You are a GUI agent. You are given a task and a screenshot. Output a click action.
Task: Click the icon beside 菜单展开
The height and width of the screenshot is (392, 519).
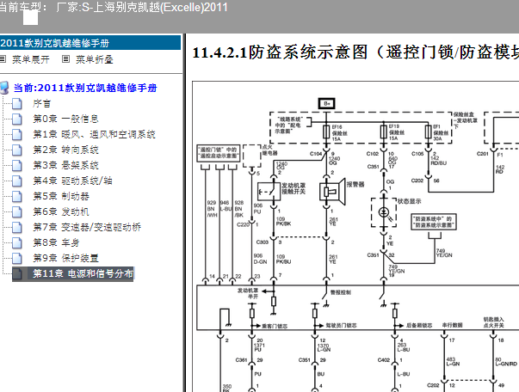(x=3, y=59)
